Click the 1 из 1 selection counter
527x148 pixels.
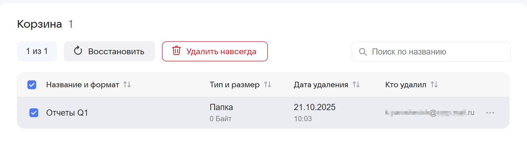tap(37, 51)
